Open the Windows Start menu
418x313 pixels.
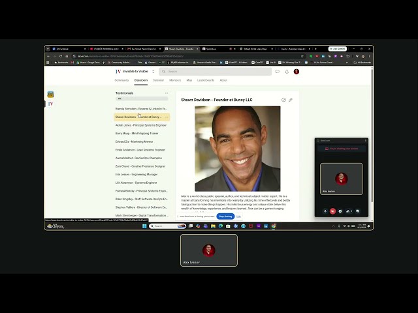point(144,226)
